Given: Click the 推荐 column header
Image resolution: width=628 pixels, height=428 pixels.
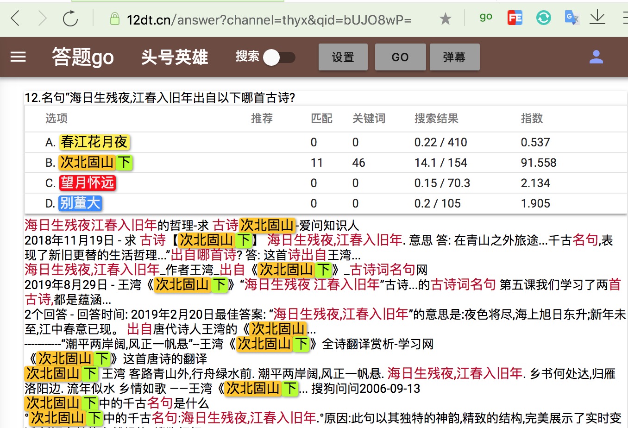Looking at the screenshot, I should [262, 119].
